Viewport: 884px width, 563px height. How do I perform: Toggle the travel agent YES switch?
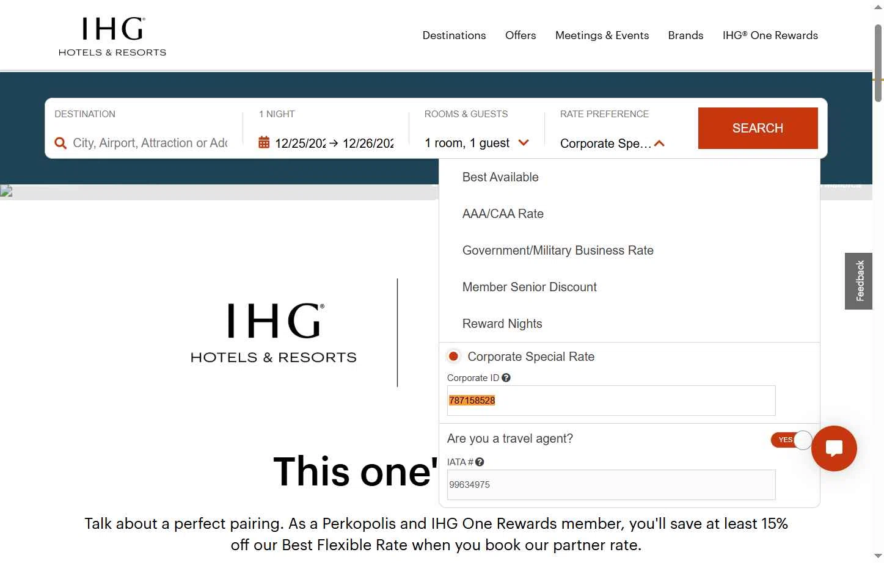[x=791, y=440]
